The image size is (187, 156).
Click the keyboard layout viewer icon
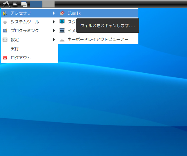pos(62,40)
